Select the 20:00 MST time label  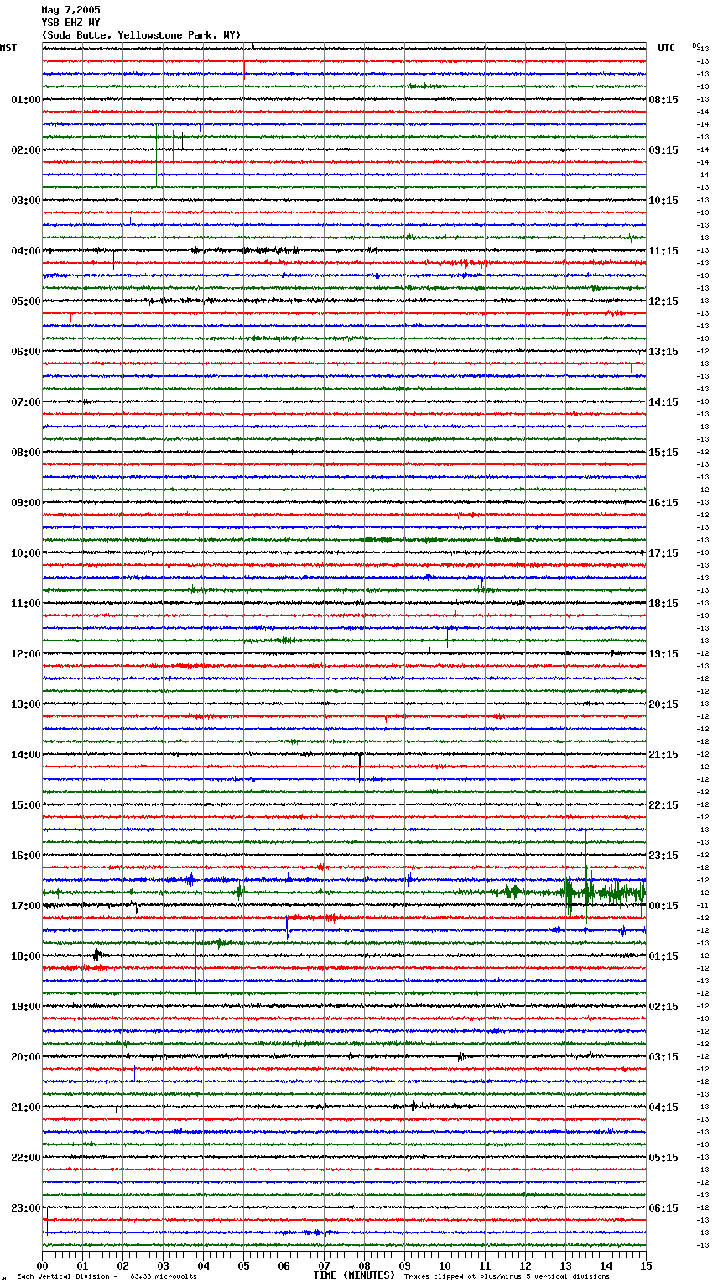click(26, 1057)
